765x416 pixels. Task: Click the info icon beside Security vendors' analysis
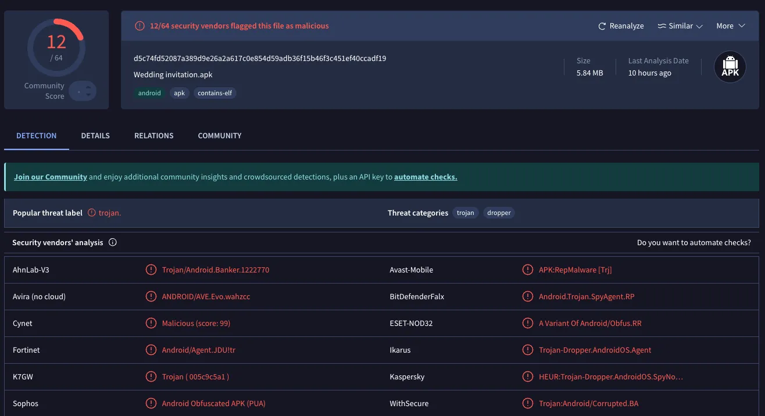(113, 243)
